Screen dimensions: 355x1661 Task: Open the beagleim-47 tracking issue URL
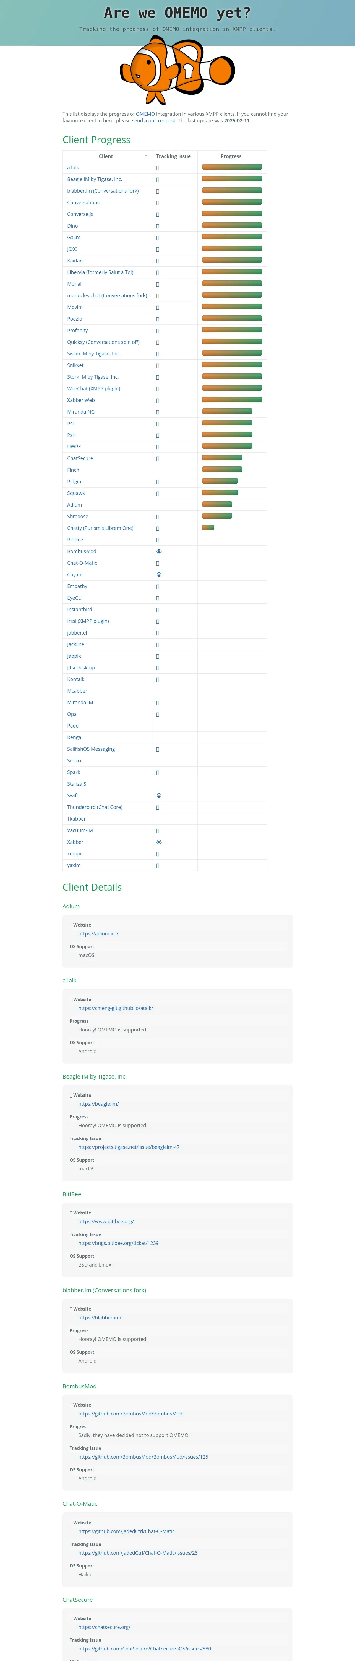coord(129,1147)
